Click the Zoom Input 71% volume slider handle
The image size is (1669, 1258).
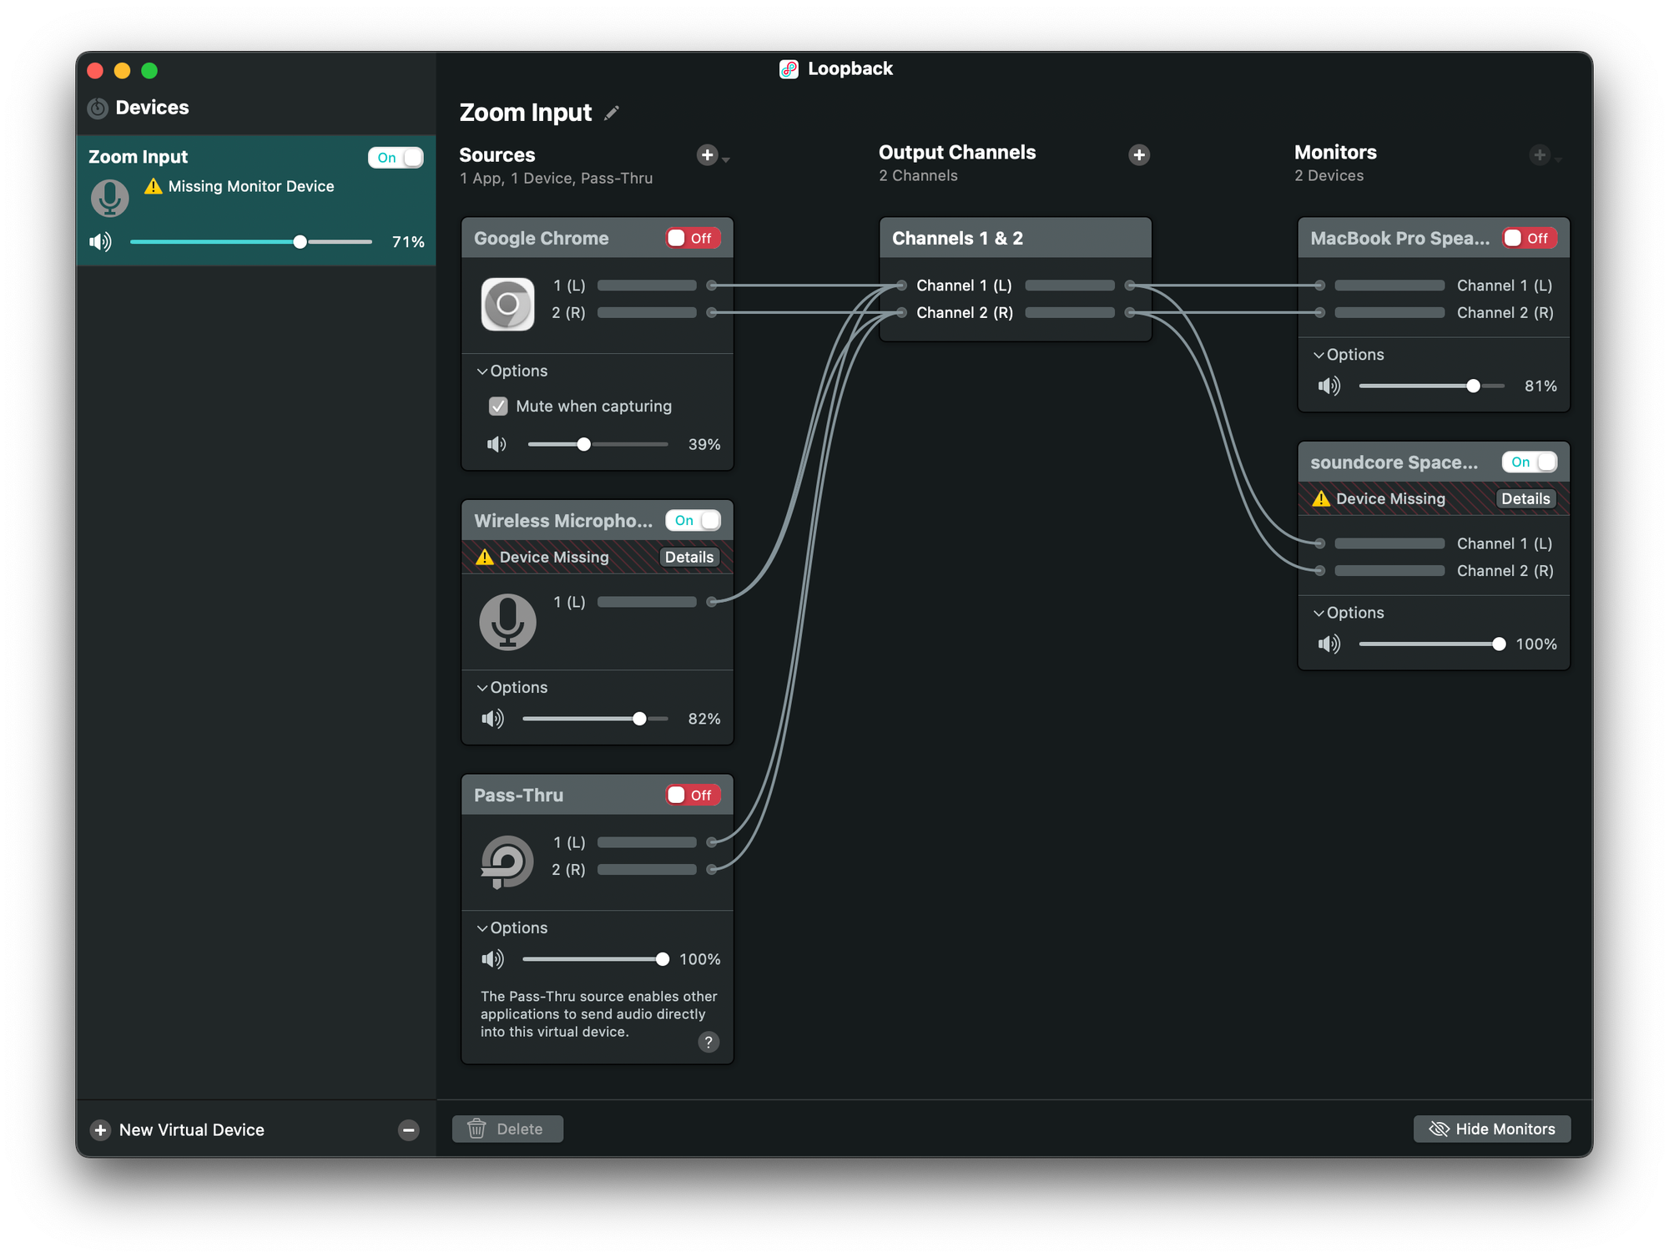coord(300,242)
